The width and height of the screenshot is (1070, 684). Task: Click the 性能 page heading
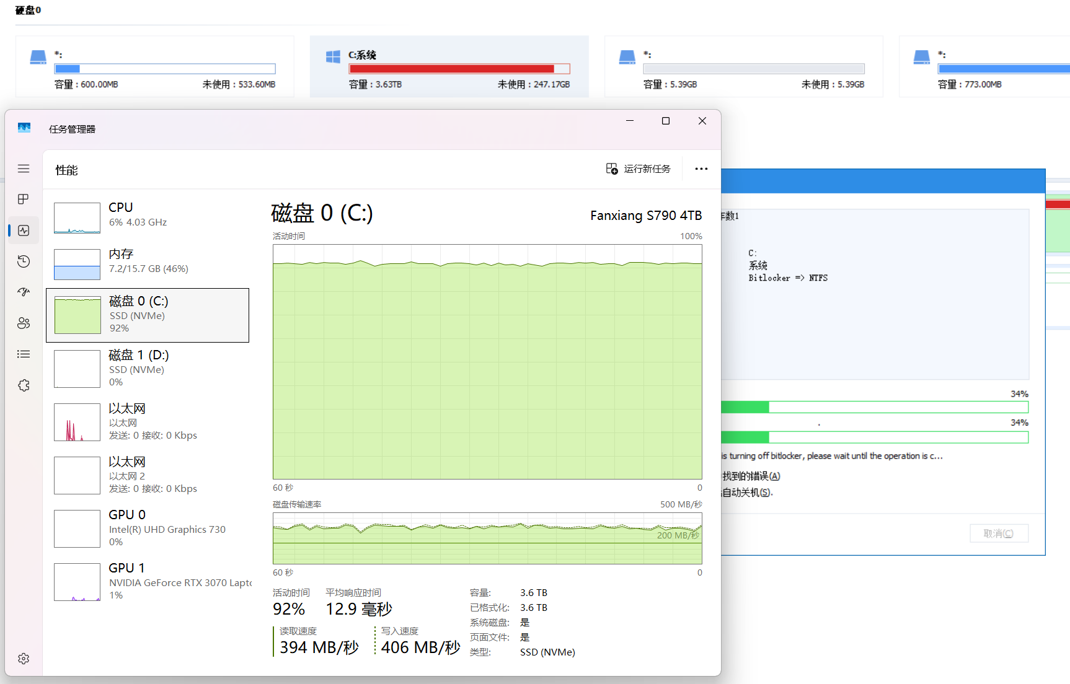[x=66, y=170]
